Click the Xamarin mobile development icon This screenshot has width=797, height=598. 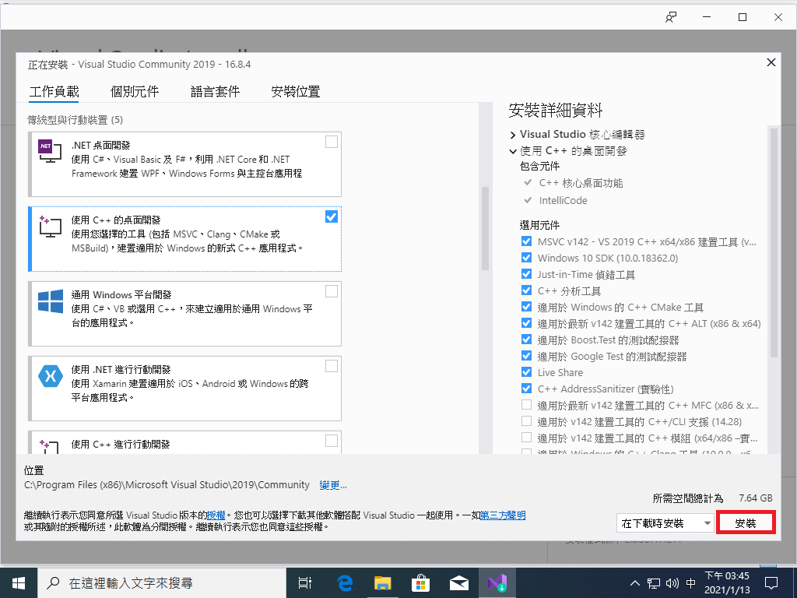pyautogui.click(x=51, y=376)
